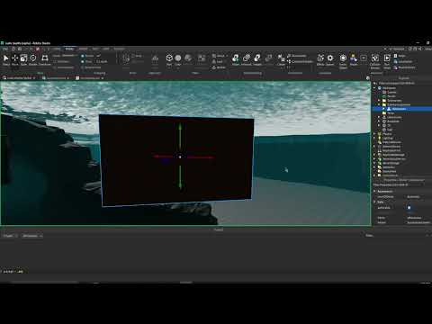
Task: Select the Camera item in Explorer
Action: tap(391, 93)
